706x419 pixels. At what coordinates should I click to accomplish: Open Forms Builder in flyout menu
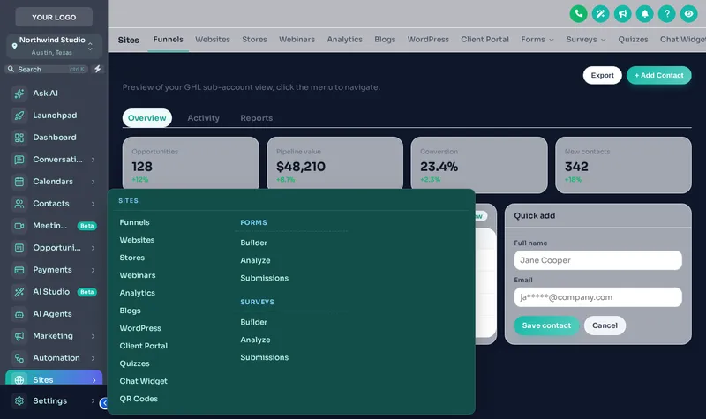pyautogui.click(x=253, y=243)
